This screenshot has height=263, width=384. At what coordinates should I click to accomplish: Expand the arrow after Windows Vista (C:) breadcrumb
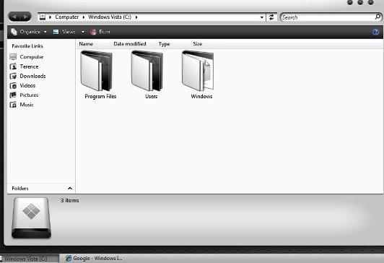tap(136, 17)
